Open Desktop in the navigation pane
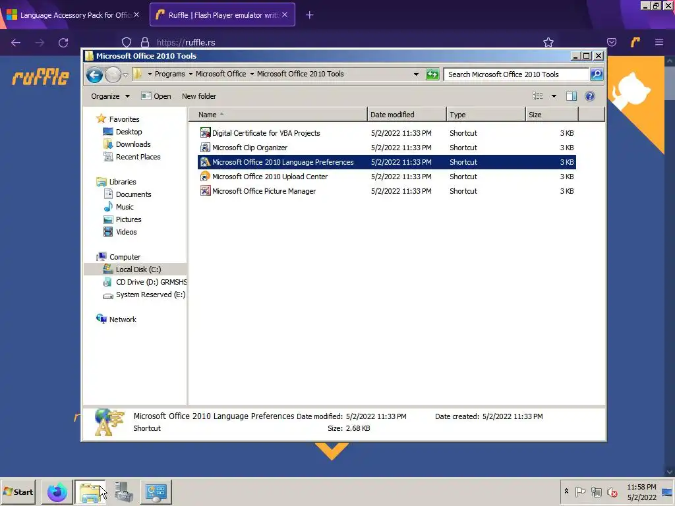Image resolution: width=675 pixels, height=506 pixels. click(x=129, y=132)
